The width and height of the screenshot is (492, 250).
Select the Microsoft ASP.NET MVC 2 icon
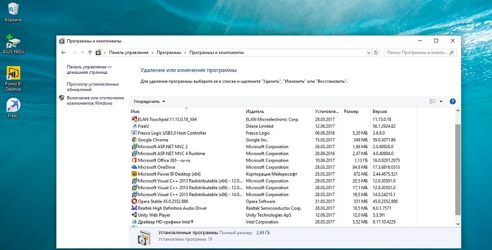pos(134,146)
